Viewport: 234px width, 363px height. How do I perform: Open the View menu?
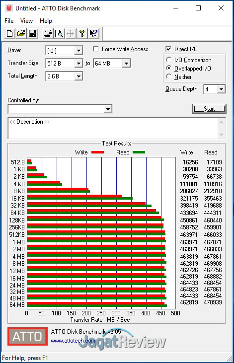coord(26,21)
